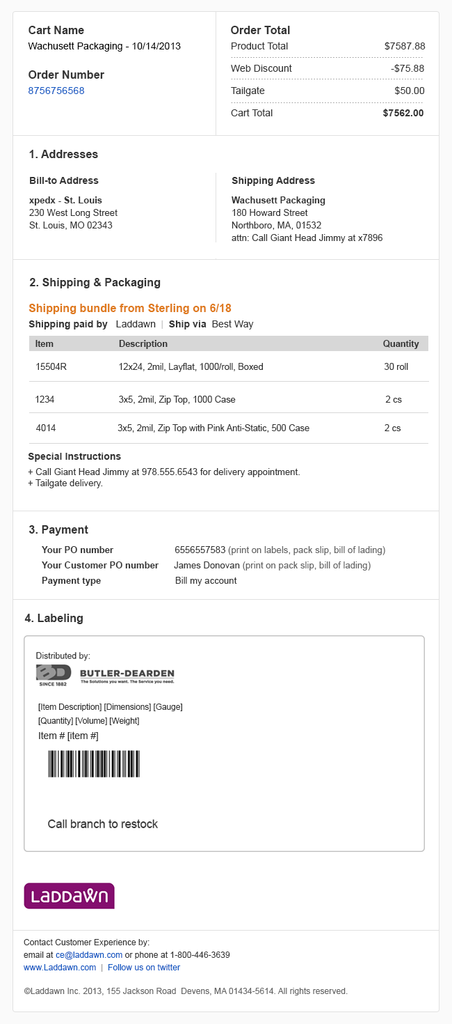Click item row 1234 Zip Top
The width and height of the screenshot is (452, 1024).
229,399
